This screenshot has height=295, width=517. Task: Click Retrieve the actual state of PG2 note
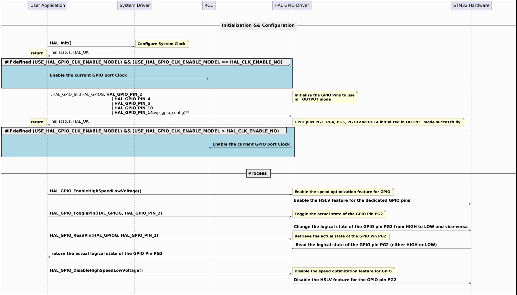[341, 236]
